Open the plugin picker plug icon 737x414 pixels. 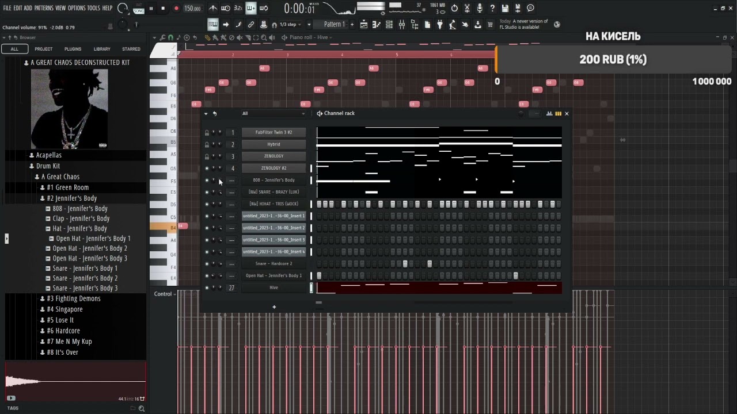tap(440, 25)
